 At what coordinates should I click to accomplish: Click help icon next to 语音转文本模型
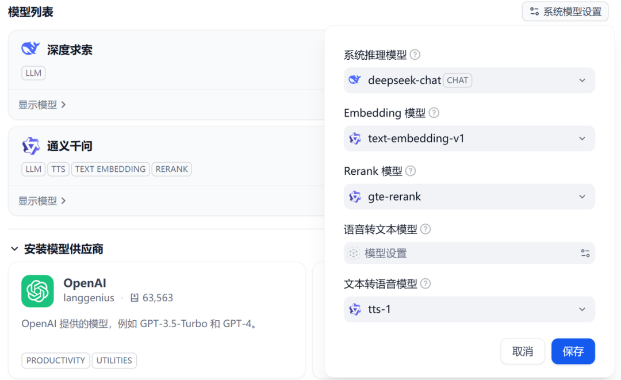(x=425, y=229)
